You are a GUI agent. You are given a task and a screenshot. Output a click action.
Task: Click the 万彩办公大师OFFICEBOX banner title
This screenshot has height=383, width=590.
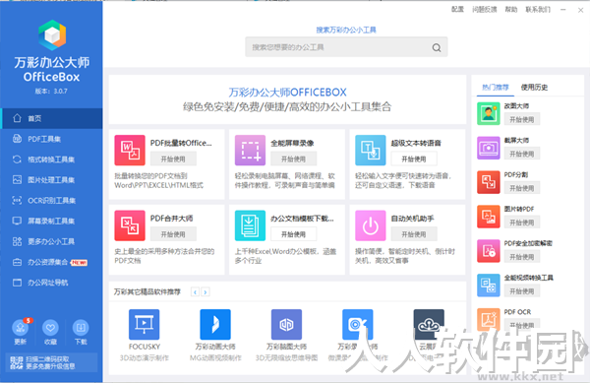[x=287, y=93]
